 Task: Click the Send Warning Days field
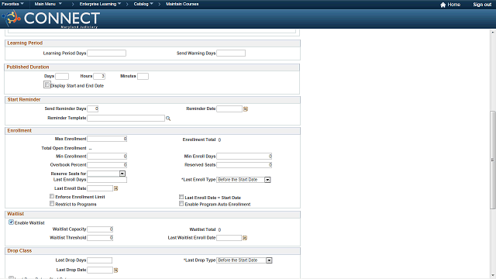[x=231, y=53]
